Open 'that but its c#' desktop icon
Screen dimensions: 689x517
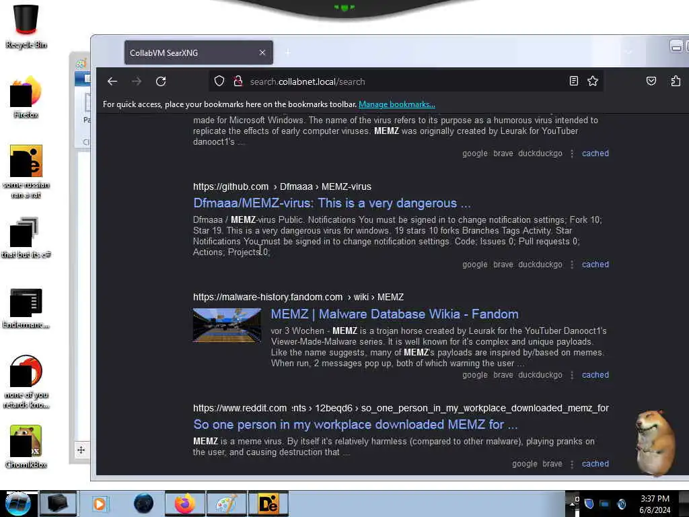pos(26,238)
